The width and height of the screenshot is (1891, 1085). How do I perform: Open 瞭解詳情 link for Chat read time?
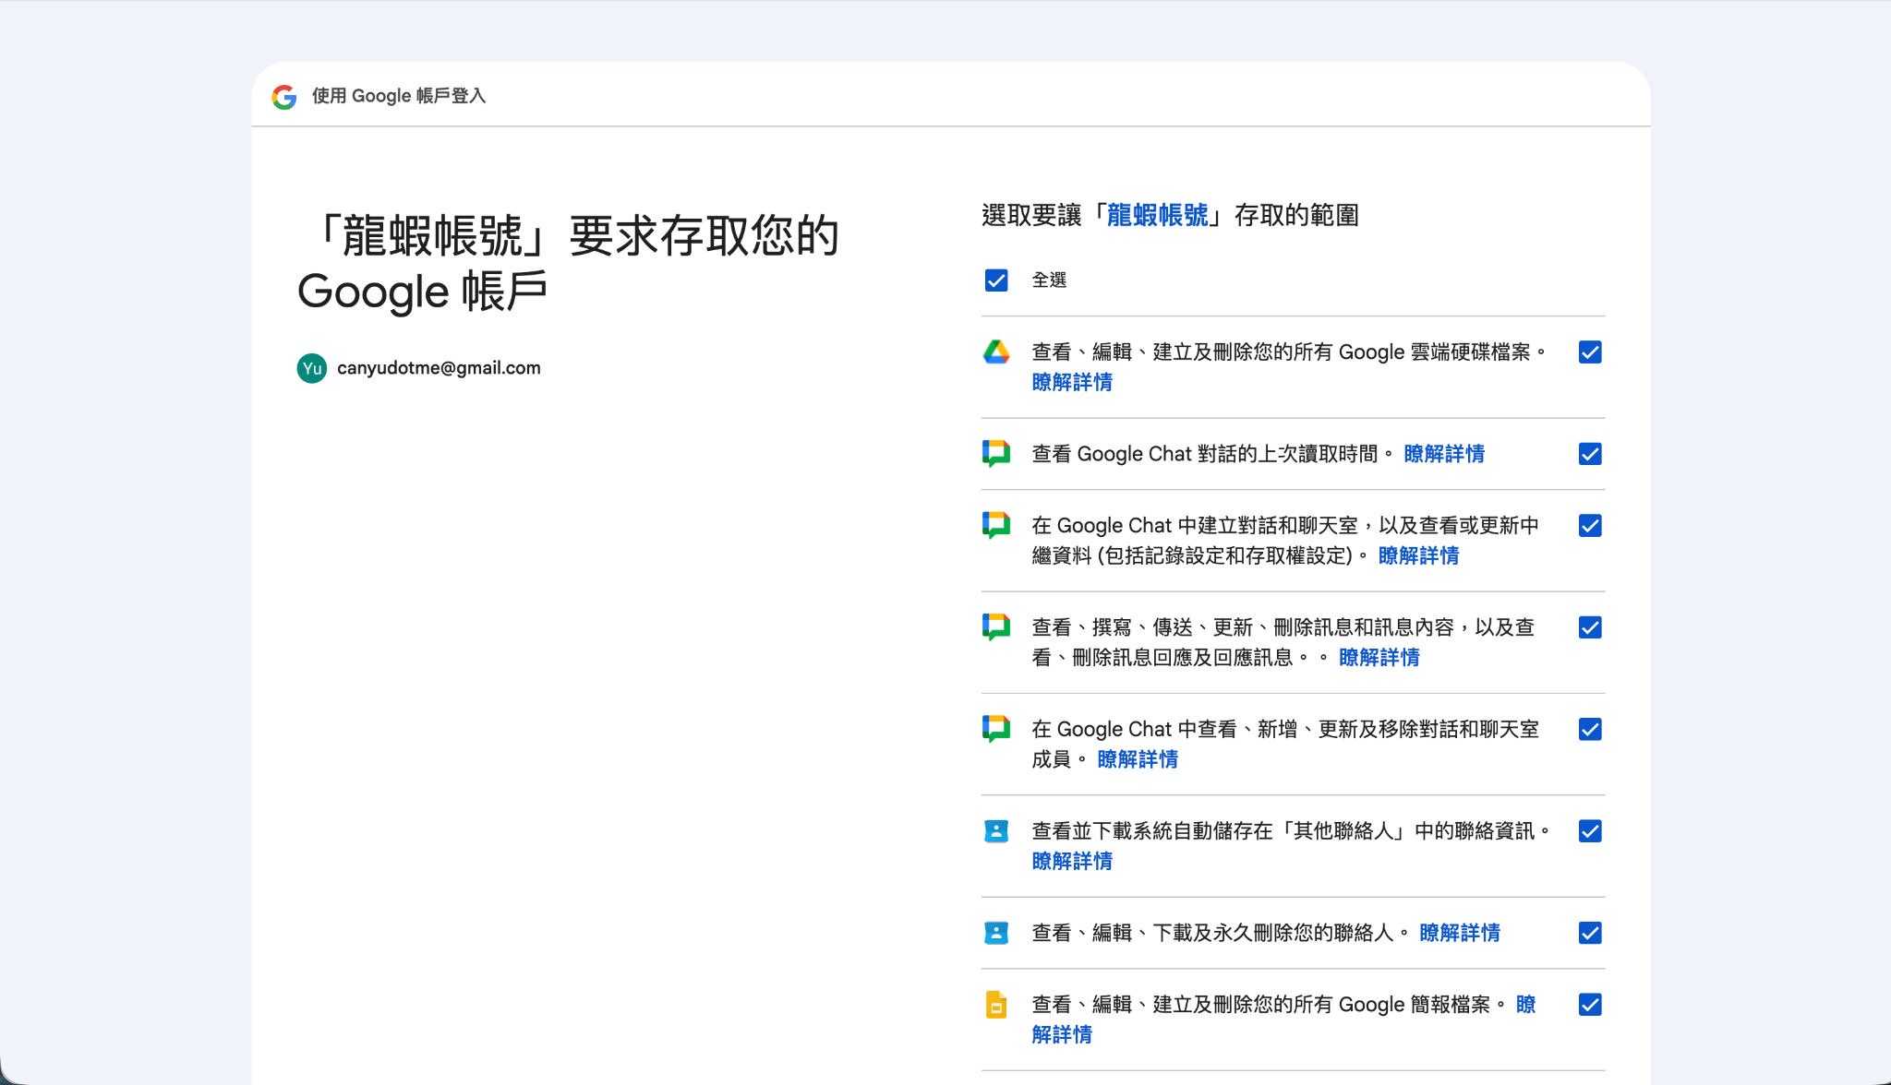(x=1443, y=454)
